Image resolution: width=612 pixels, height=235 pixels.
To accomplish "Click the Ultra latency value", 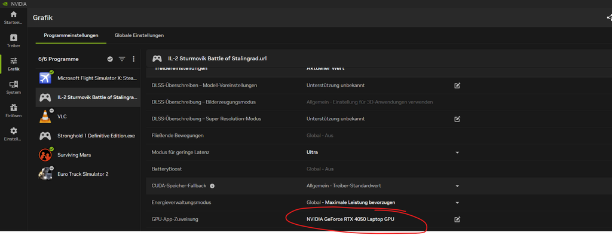I will tap(312, 152).
